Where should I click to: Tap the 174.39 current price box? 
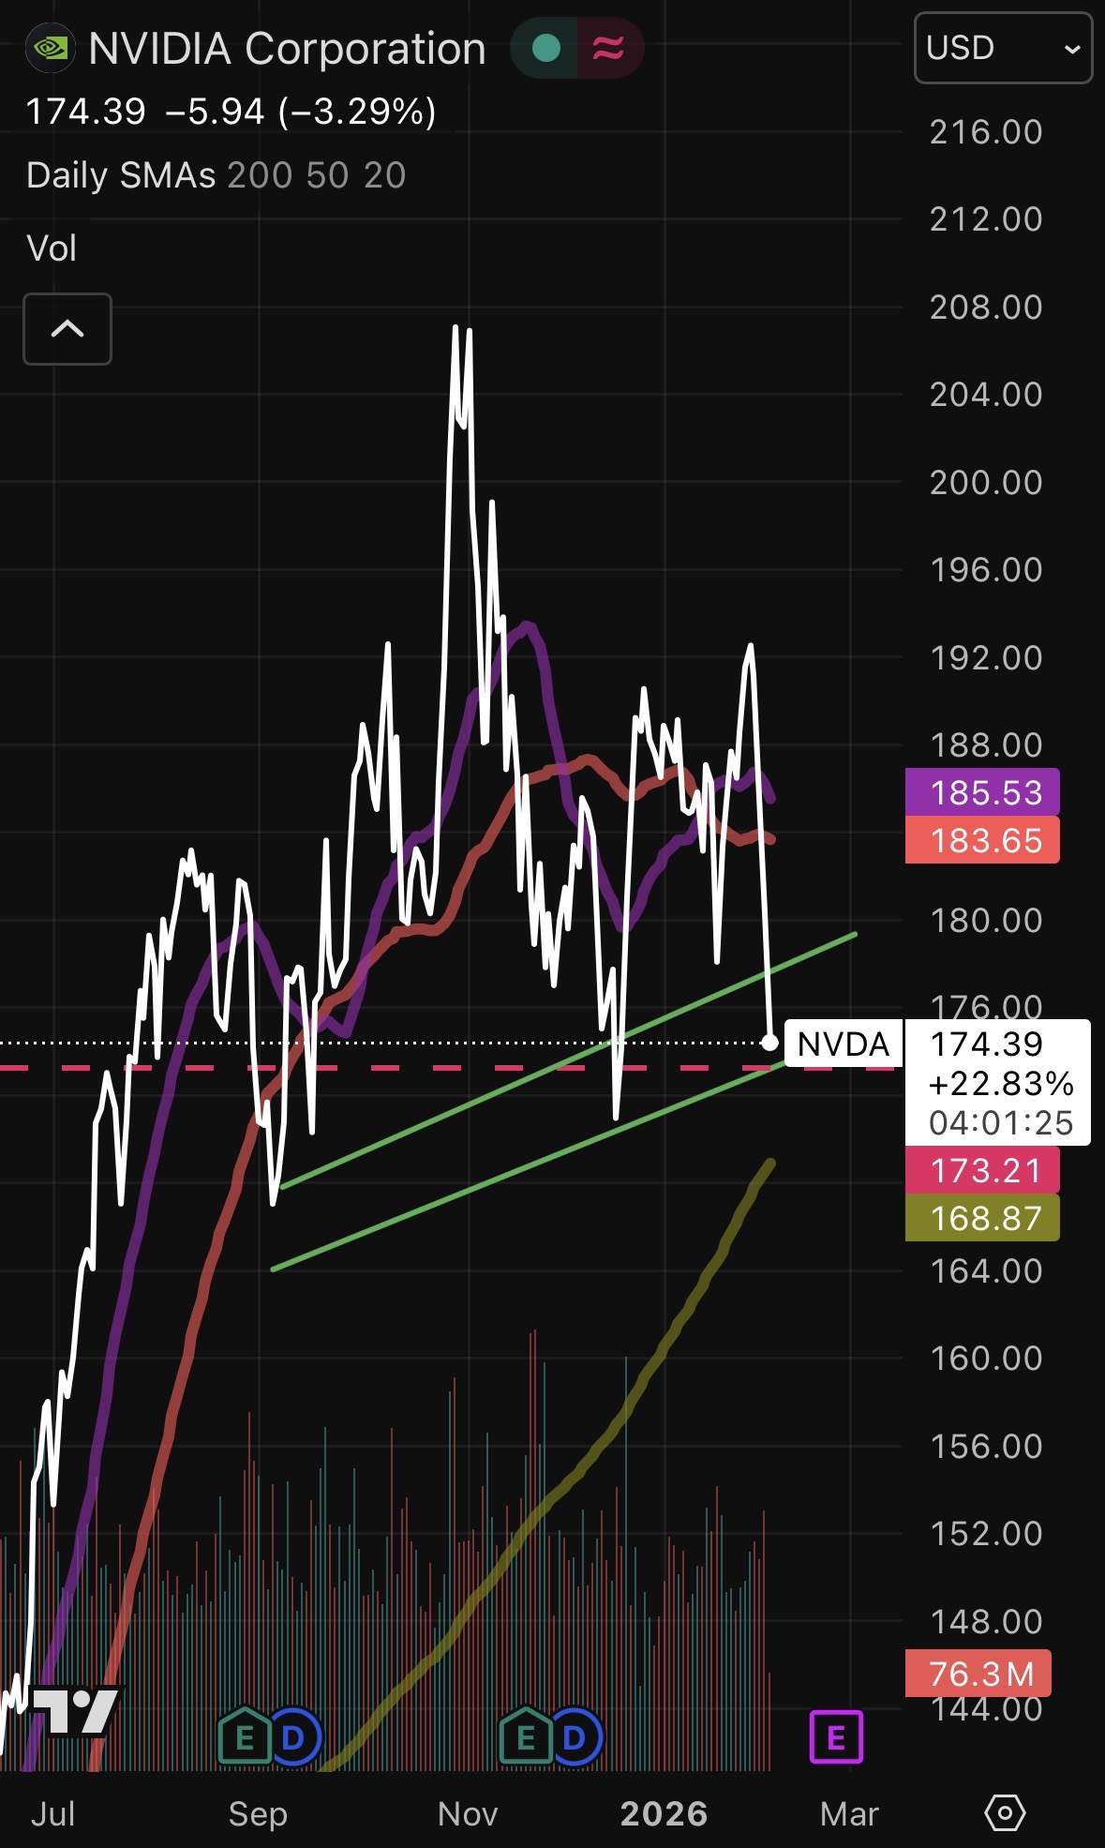click(997, 1082)
